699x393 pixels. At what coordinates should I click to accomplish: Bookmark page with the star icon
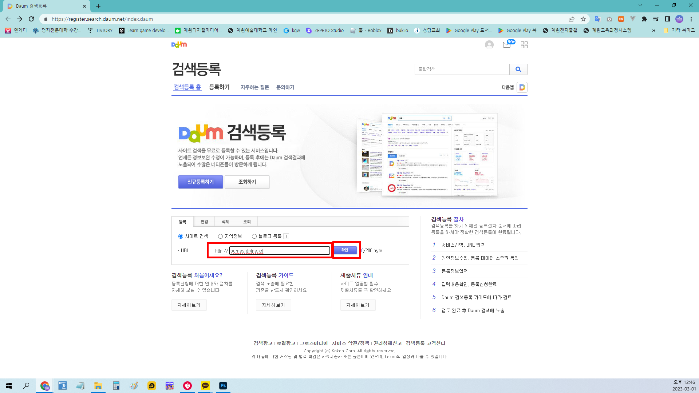[583, 19]
